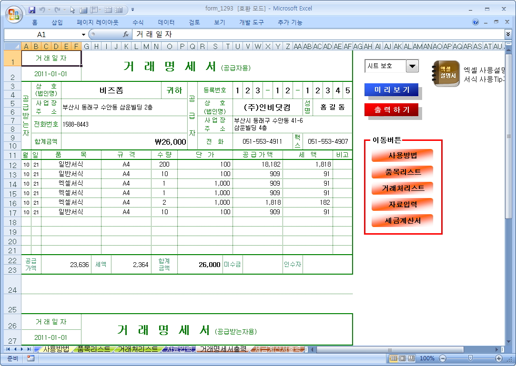Open the Name Box dropdown arrow
Image resolution: width=516 pixels, height=366 pixels.
pyautogui.click(x=83, y=34)
